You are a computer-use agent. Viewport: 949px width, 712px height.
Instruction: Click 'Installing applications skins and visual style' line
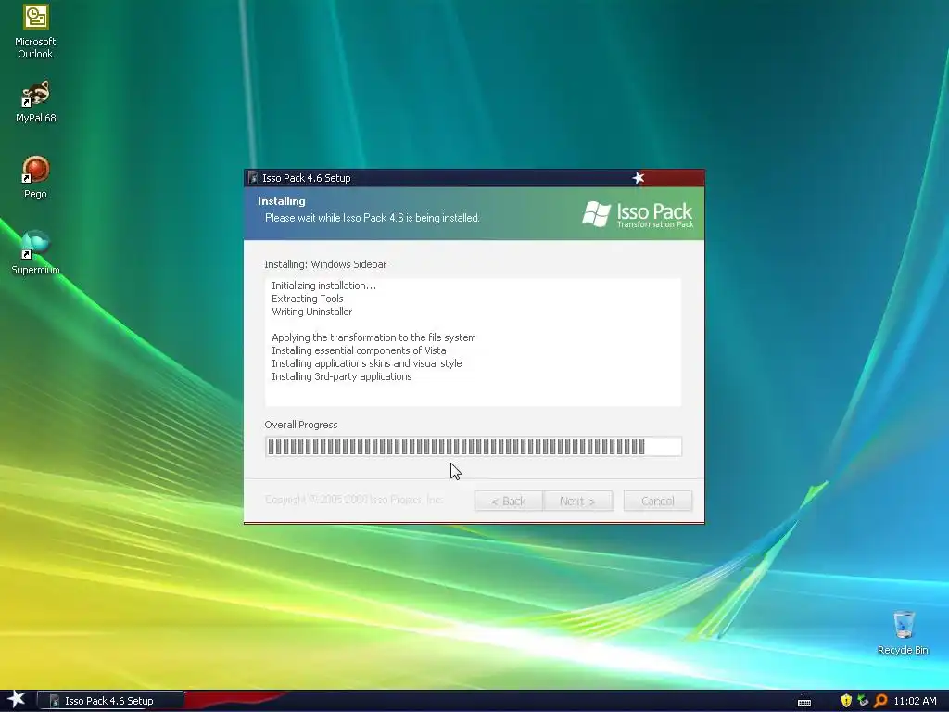pos(367,363)
